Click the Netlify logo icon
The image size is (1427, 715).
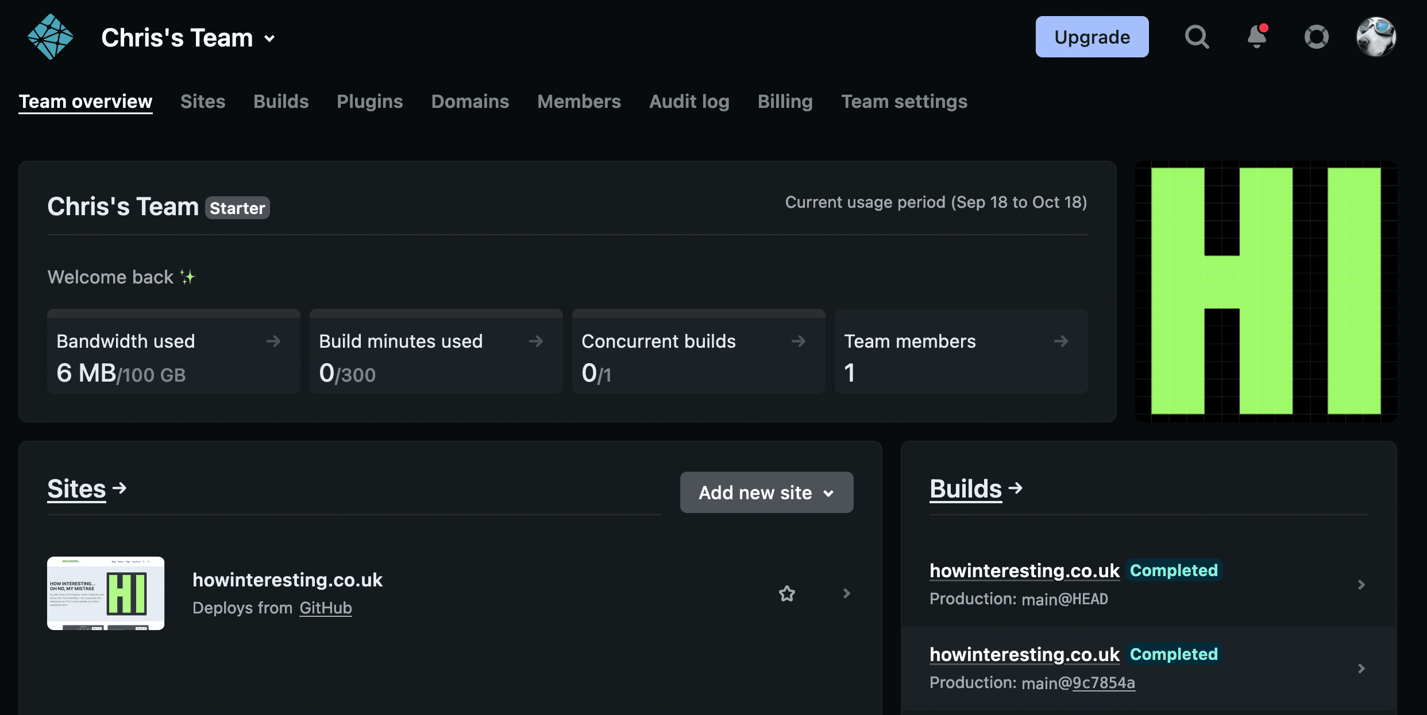(x=51, y=37)
